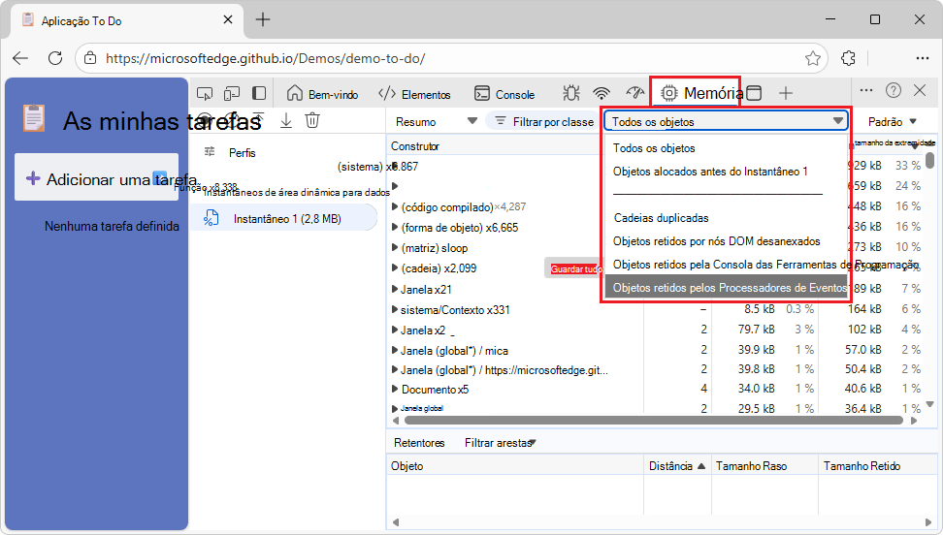Viewport: 943px width, 535px height.
Task: Click the constructor table vertical scrollbar
Action: [929, 161]
